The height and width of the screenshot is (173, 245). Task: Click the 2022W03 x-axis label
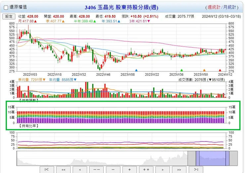point(30,74)
